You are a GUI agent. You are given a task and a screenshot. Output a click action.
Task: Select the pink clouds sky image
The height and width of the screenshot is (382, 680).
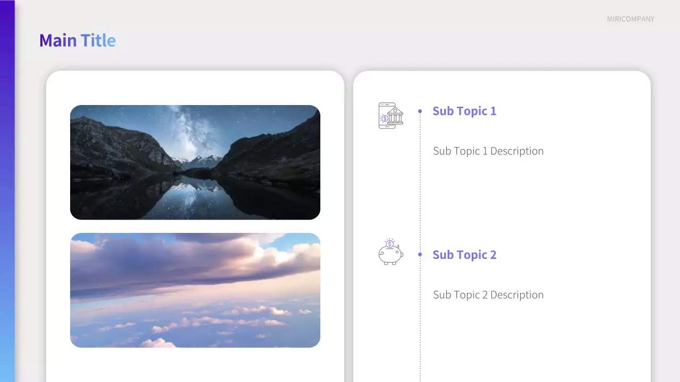[195, 290]
